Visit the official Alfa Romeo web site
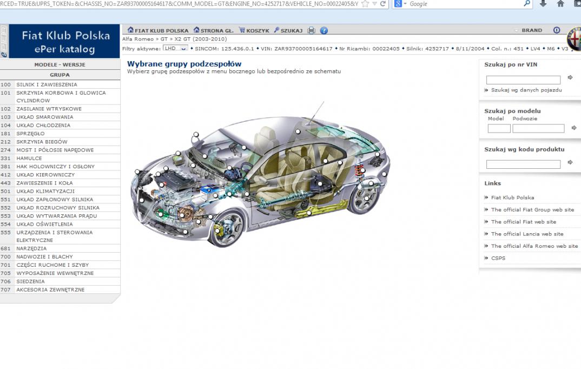Viewport: 581px width, 369px height. (x=534, y=246)
